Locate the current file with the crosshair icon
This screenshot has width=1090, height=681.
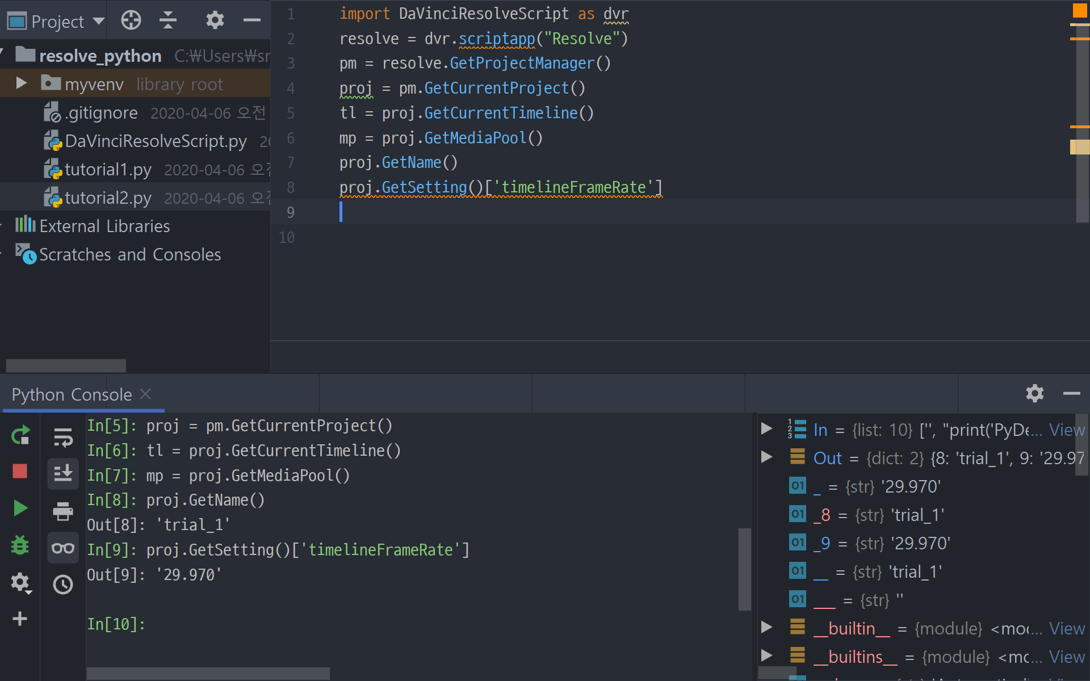pos(131,20)
